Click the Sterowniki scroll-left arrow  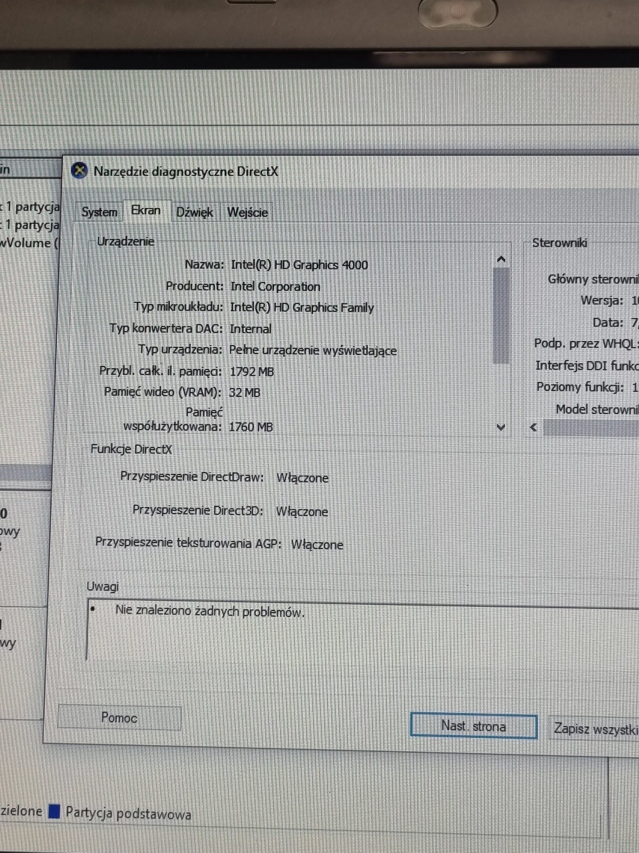pos(534,428)
